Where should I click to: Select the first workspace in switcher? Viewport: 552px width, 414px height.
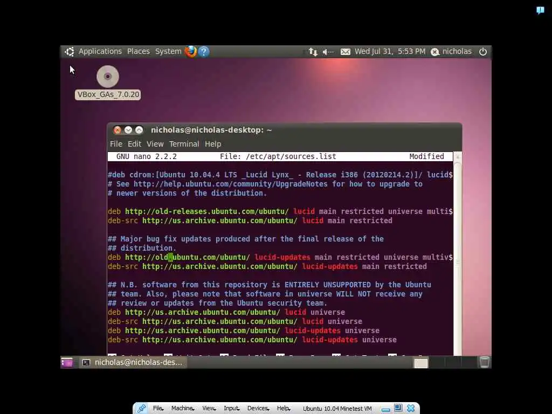click(x=420, y=363)
